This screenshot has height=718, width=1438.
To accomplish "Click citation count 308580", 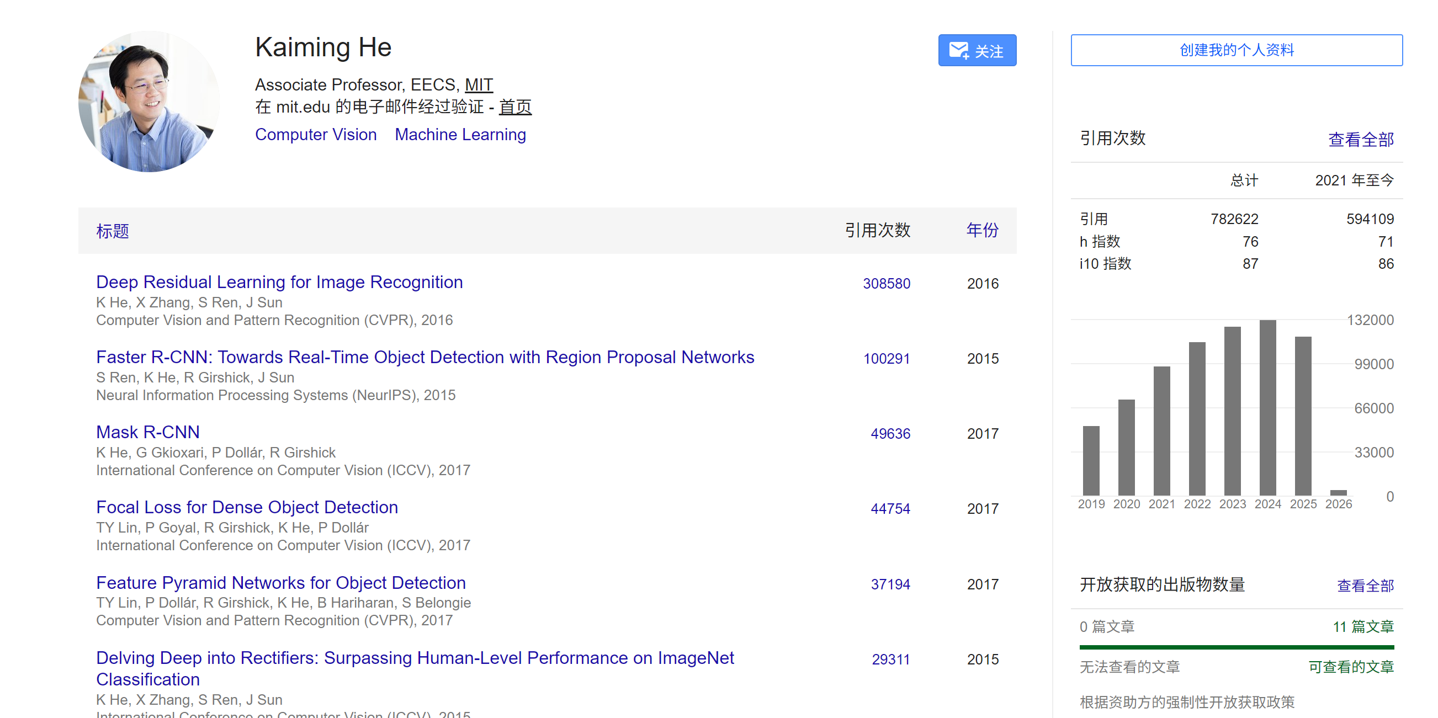I will [886, 284].
